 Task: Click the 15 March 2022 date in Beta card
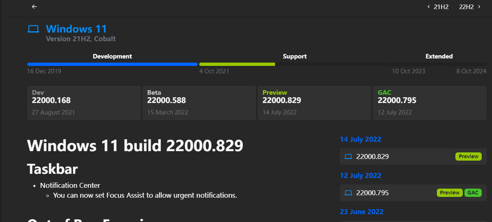pos(168,112)
